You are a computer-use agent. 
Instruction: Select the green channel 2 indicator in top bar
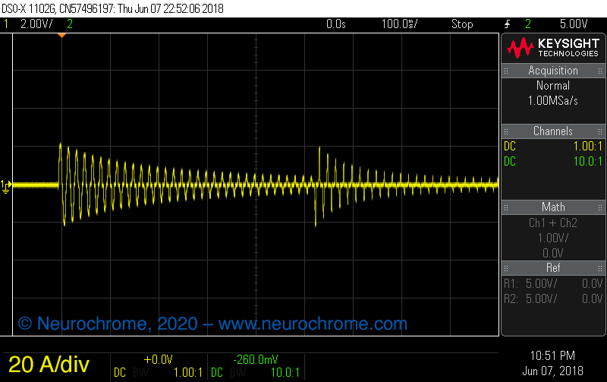[70, 24]
